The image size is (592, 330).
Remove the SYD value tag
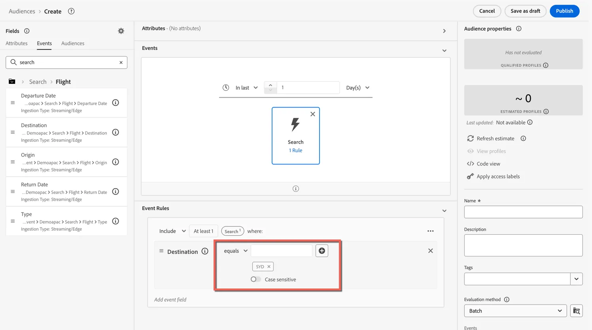[x=269, y=267]
